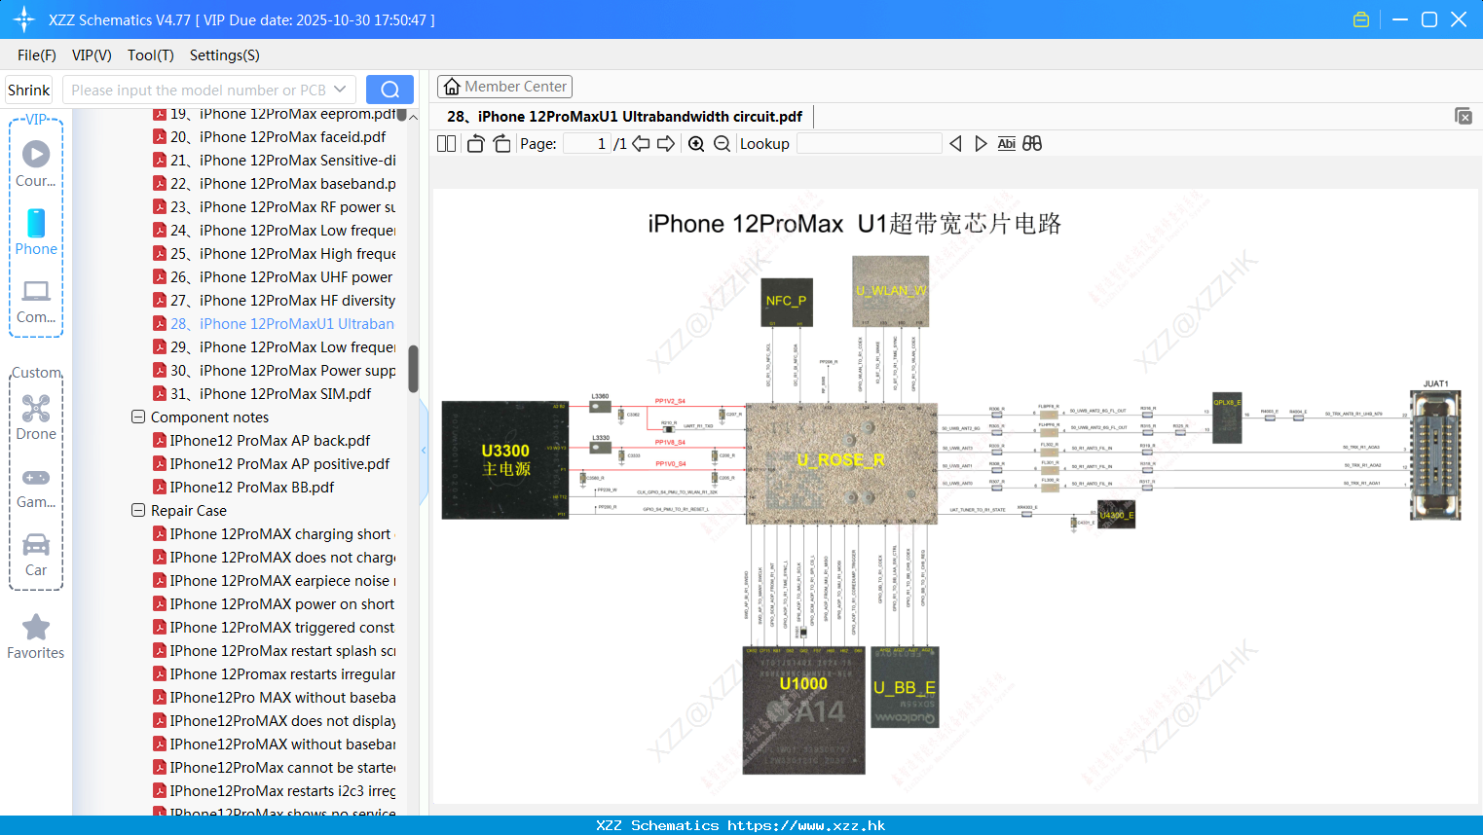Open IPhone12 ProMax BB.pdf
This screenshot has height=835, width=1483.
tap(243, 488)
